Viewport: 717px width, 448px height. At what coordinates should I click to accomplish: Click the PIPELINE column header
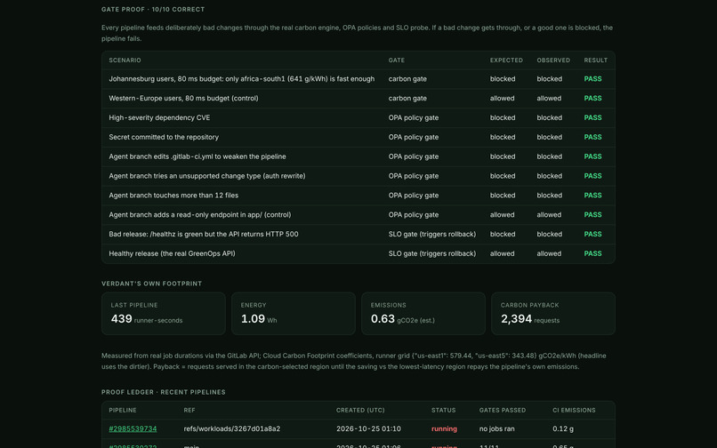[x=123, y=411]
